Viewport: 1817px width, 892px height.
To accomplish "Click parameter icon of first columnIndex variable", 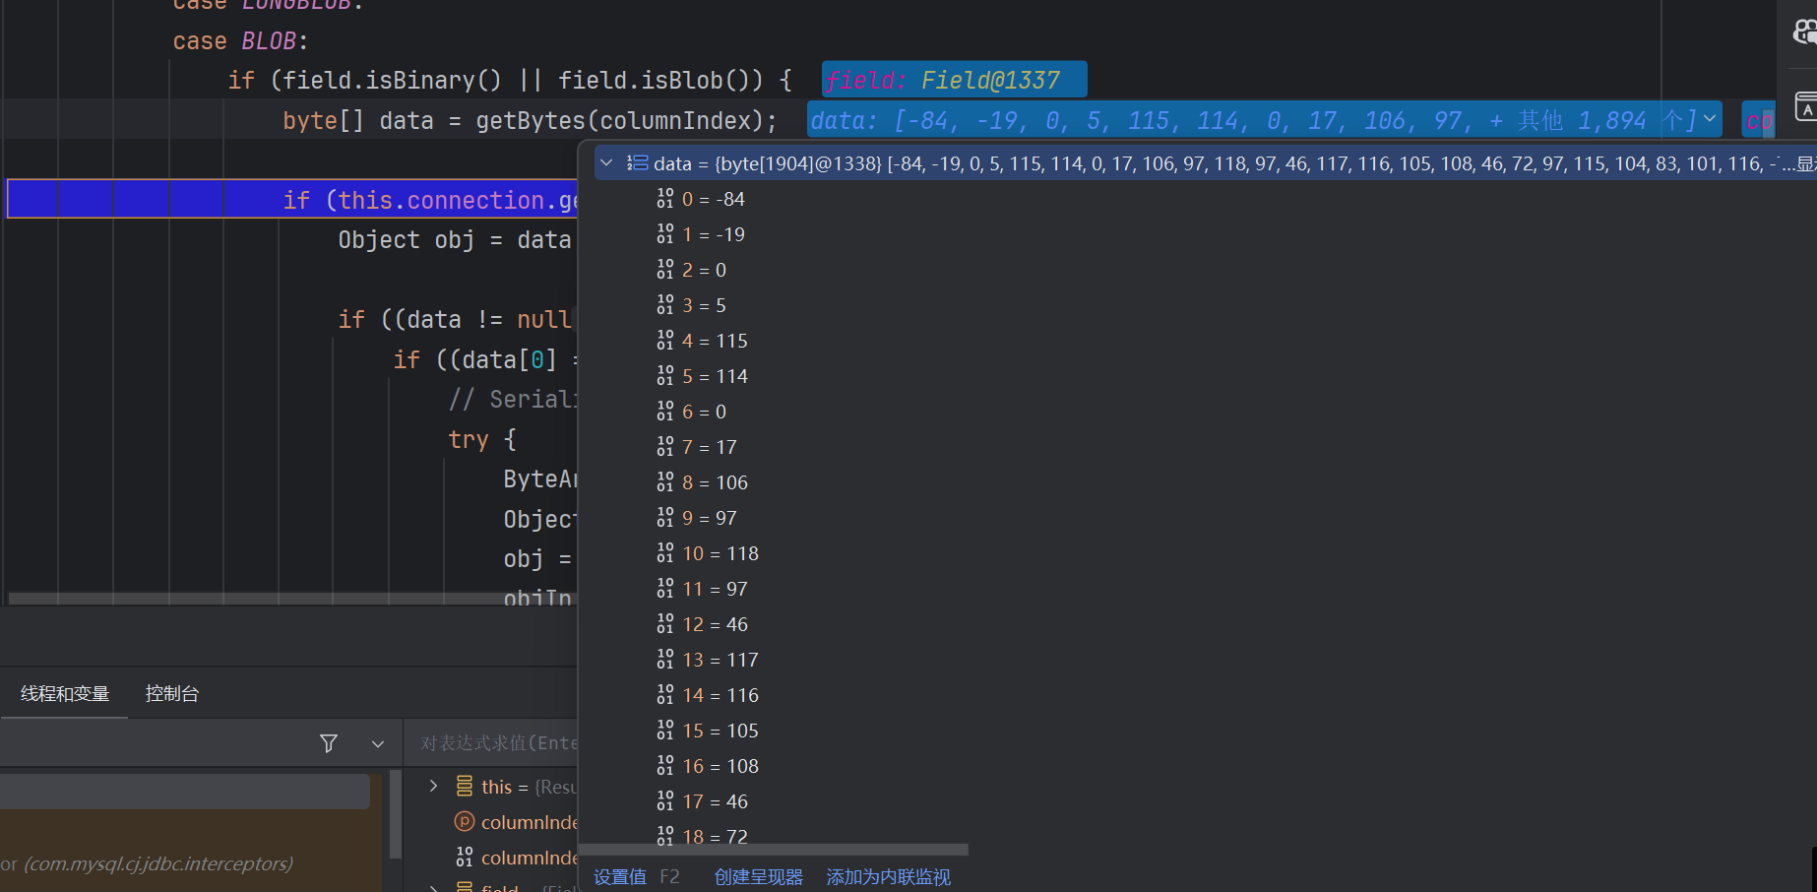I will pos(465,821).
